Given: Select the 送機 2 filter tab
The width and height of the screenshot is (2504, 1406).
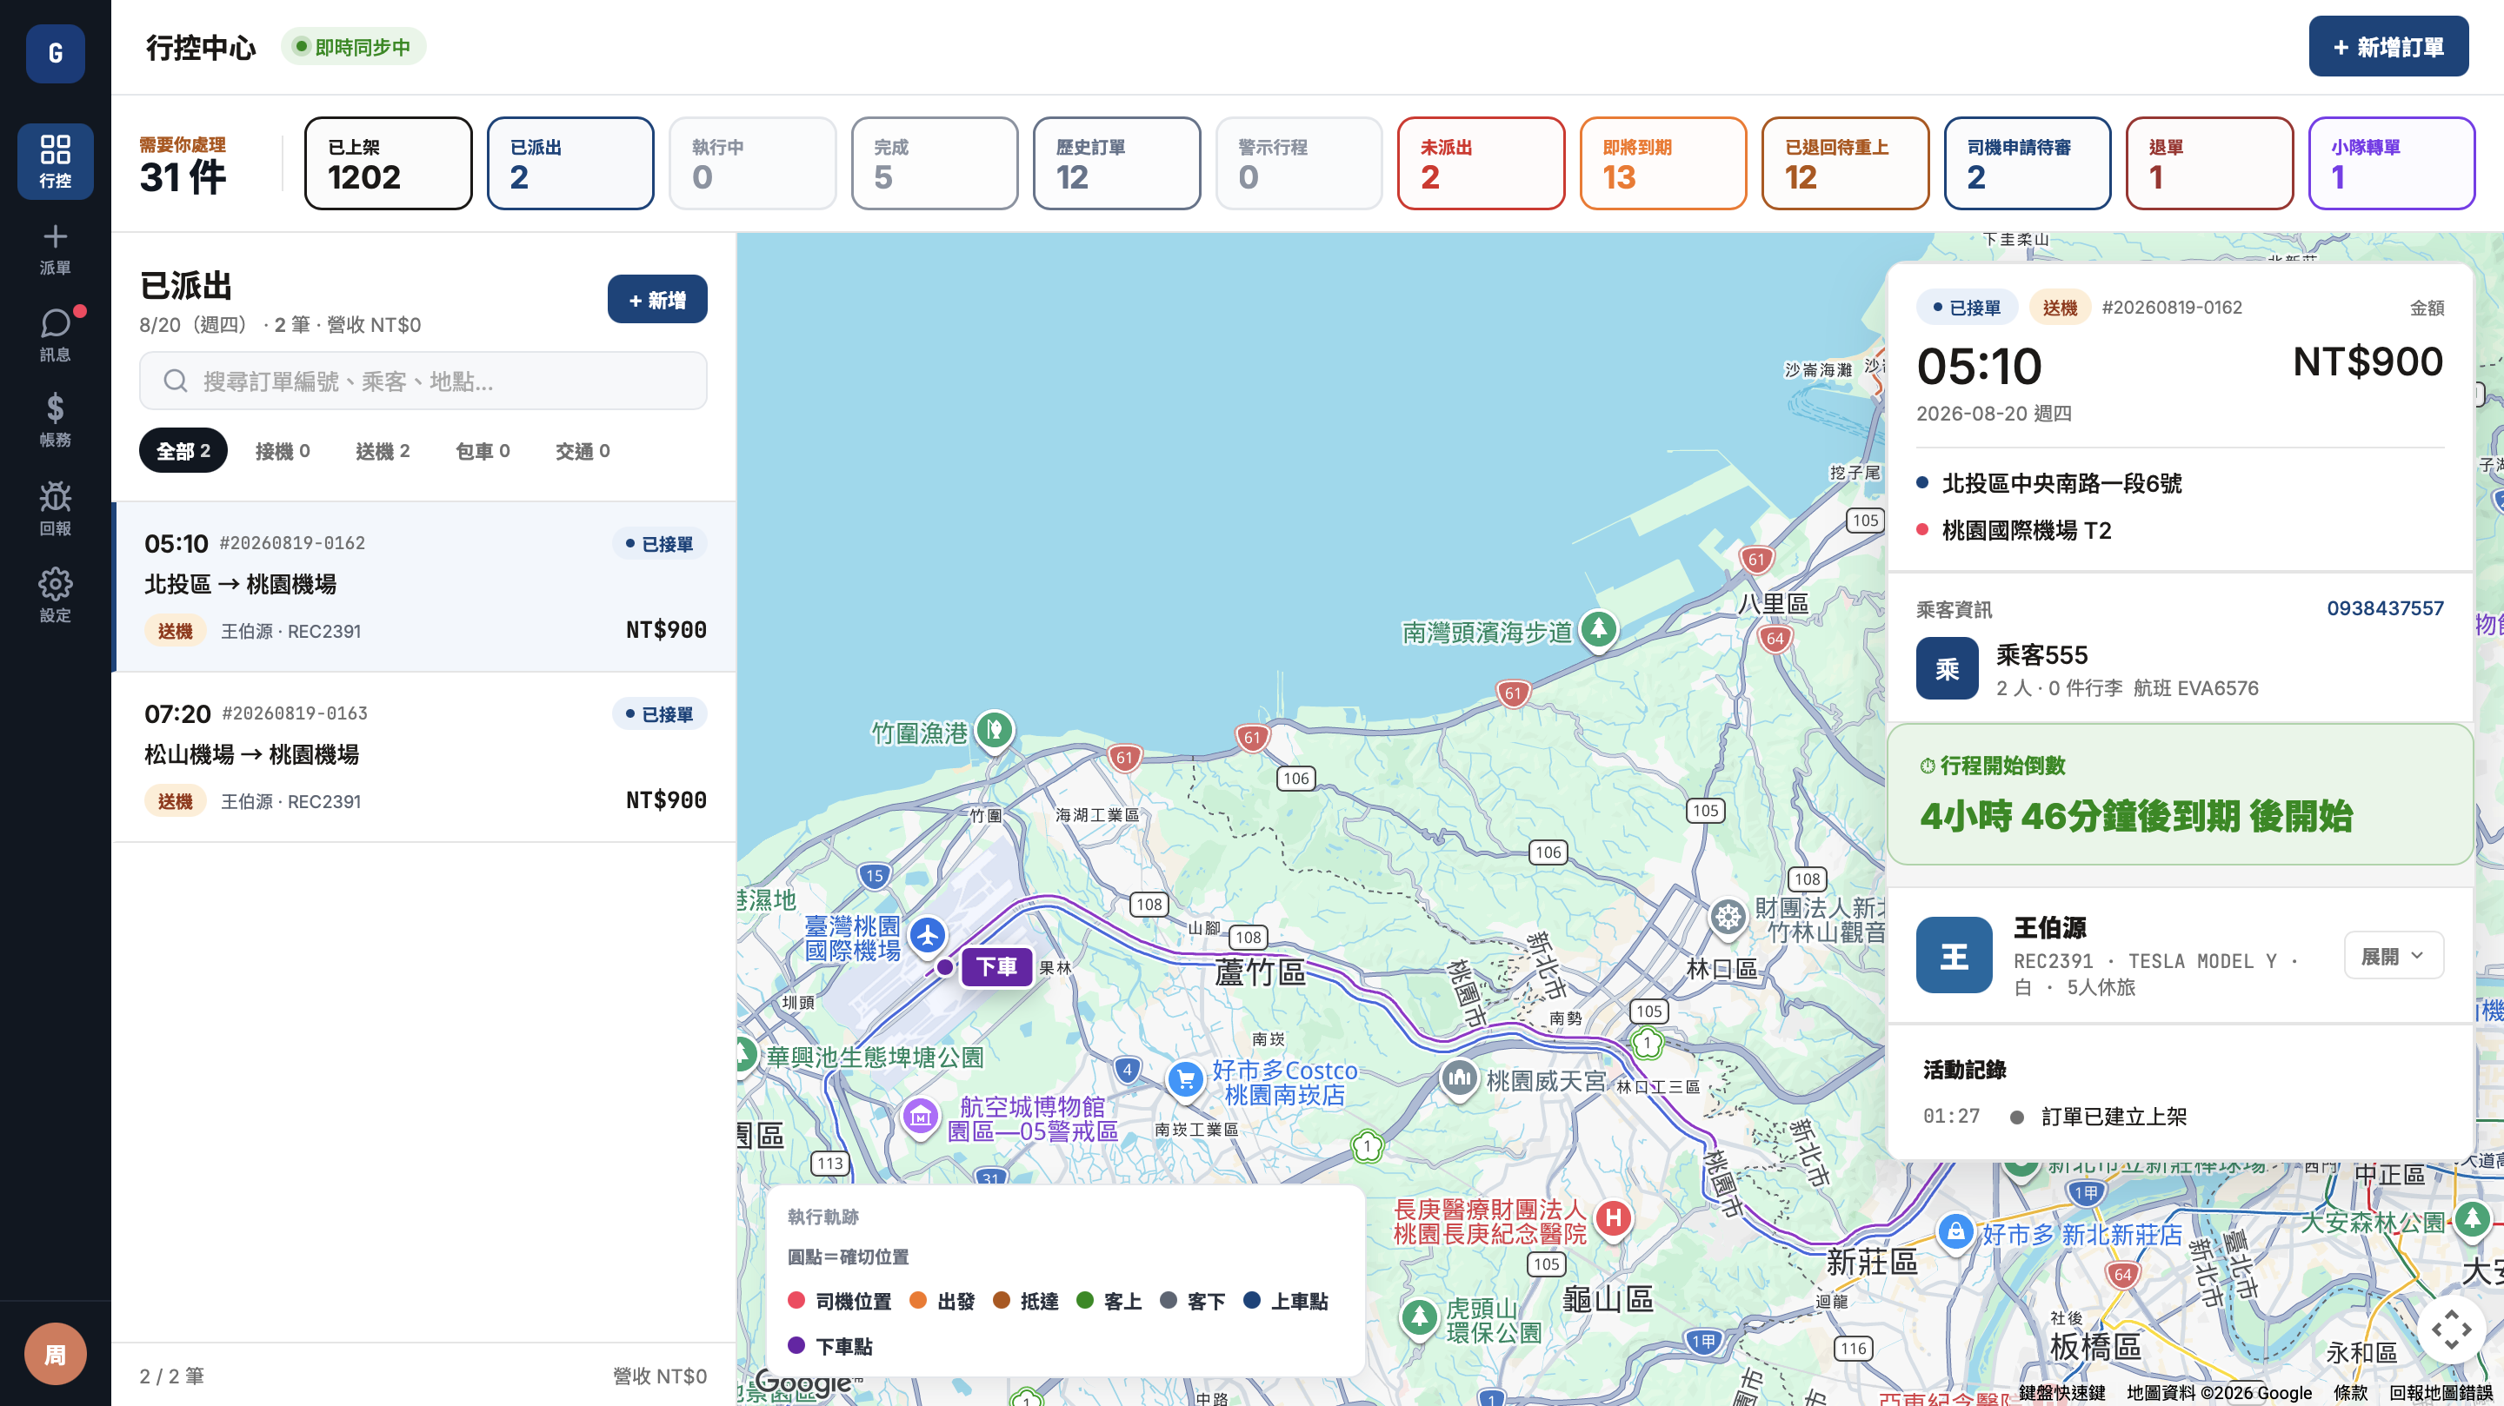Looking at the screenshot, I should (383, 451).
